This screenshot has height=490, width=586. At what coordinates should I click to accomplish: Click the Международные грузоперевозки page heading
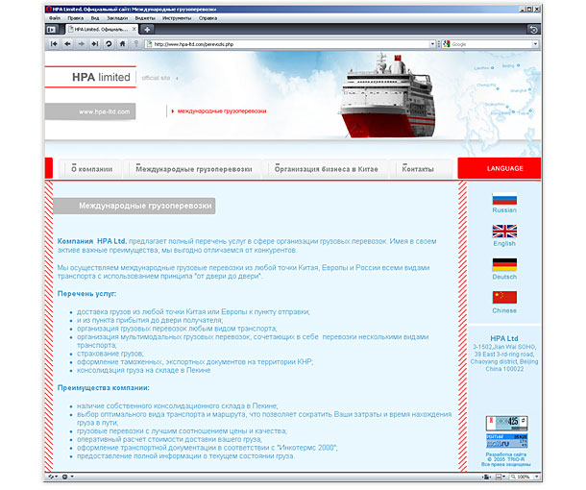(145, 206)
